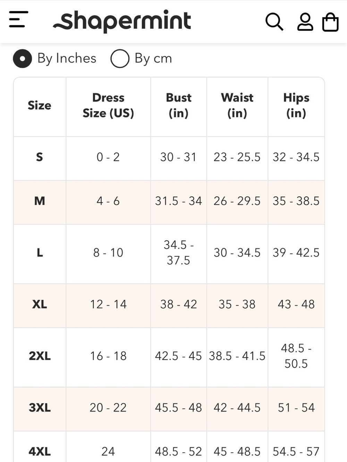Select the 4XL size row label
347x462 pixels.
40,451
